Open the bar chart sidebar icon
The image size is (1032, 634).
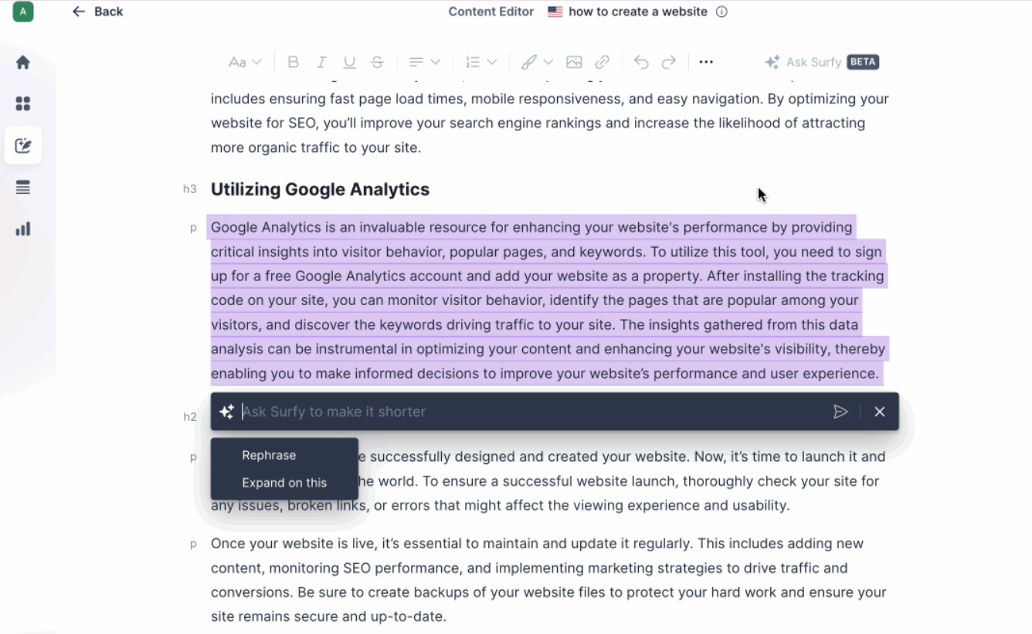coord(23,229)
